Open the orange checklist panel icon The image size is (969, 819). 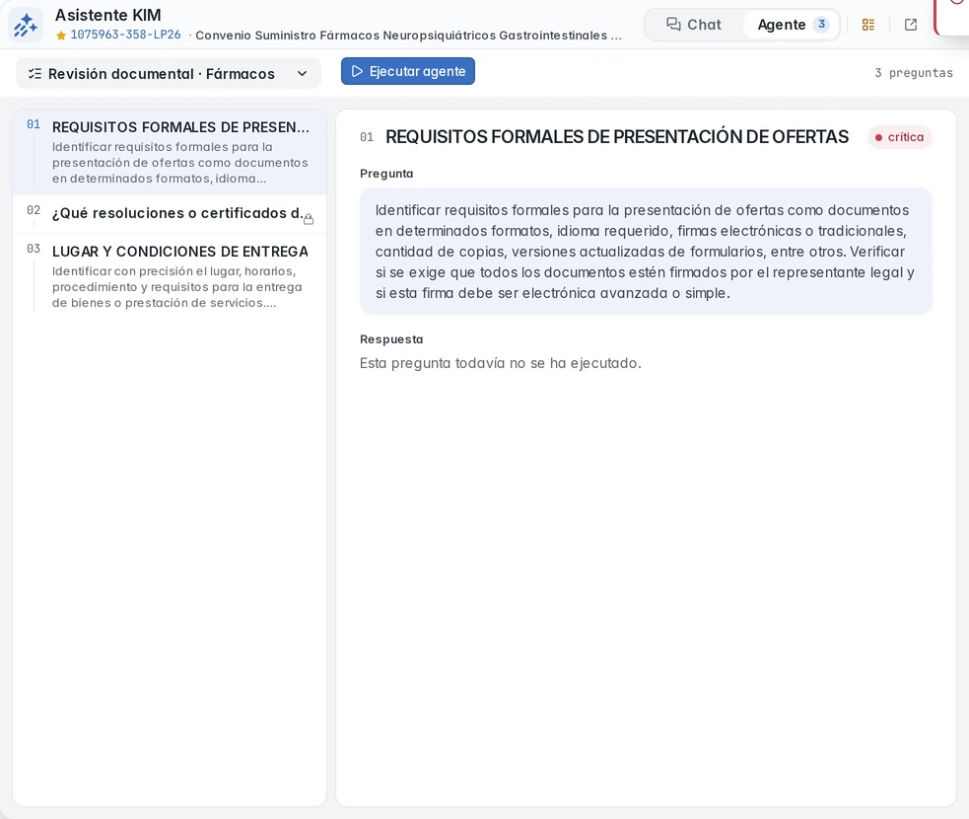868,25
